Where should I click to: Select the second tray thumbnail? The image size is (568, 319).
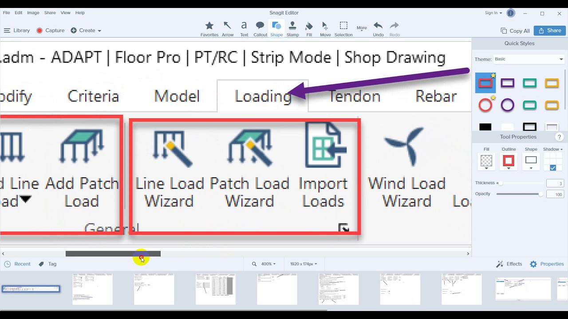(92, 289)
